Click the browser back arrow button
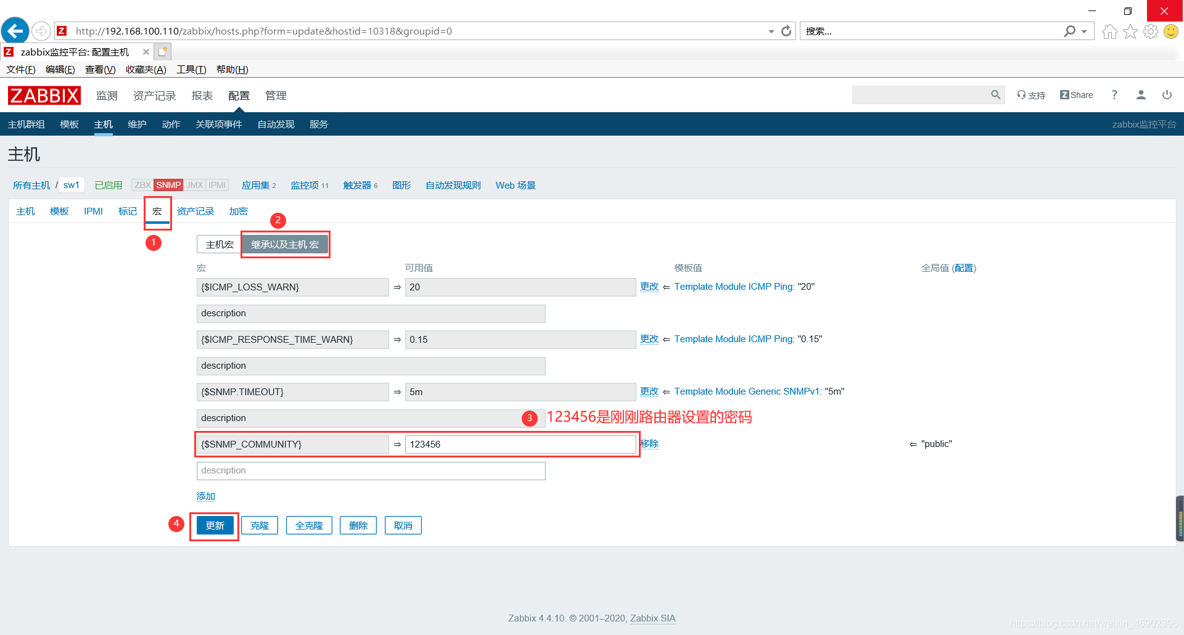Screen dimensions: 1184x635 [x=15, y=31]
